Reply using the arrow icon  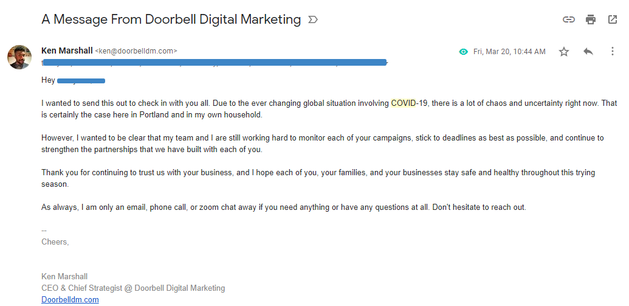click(588, 51)
